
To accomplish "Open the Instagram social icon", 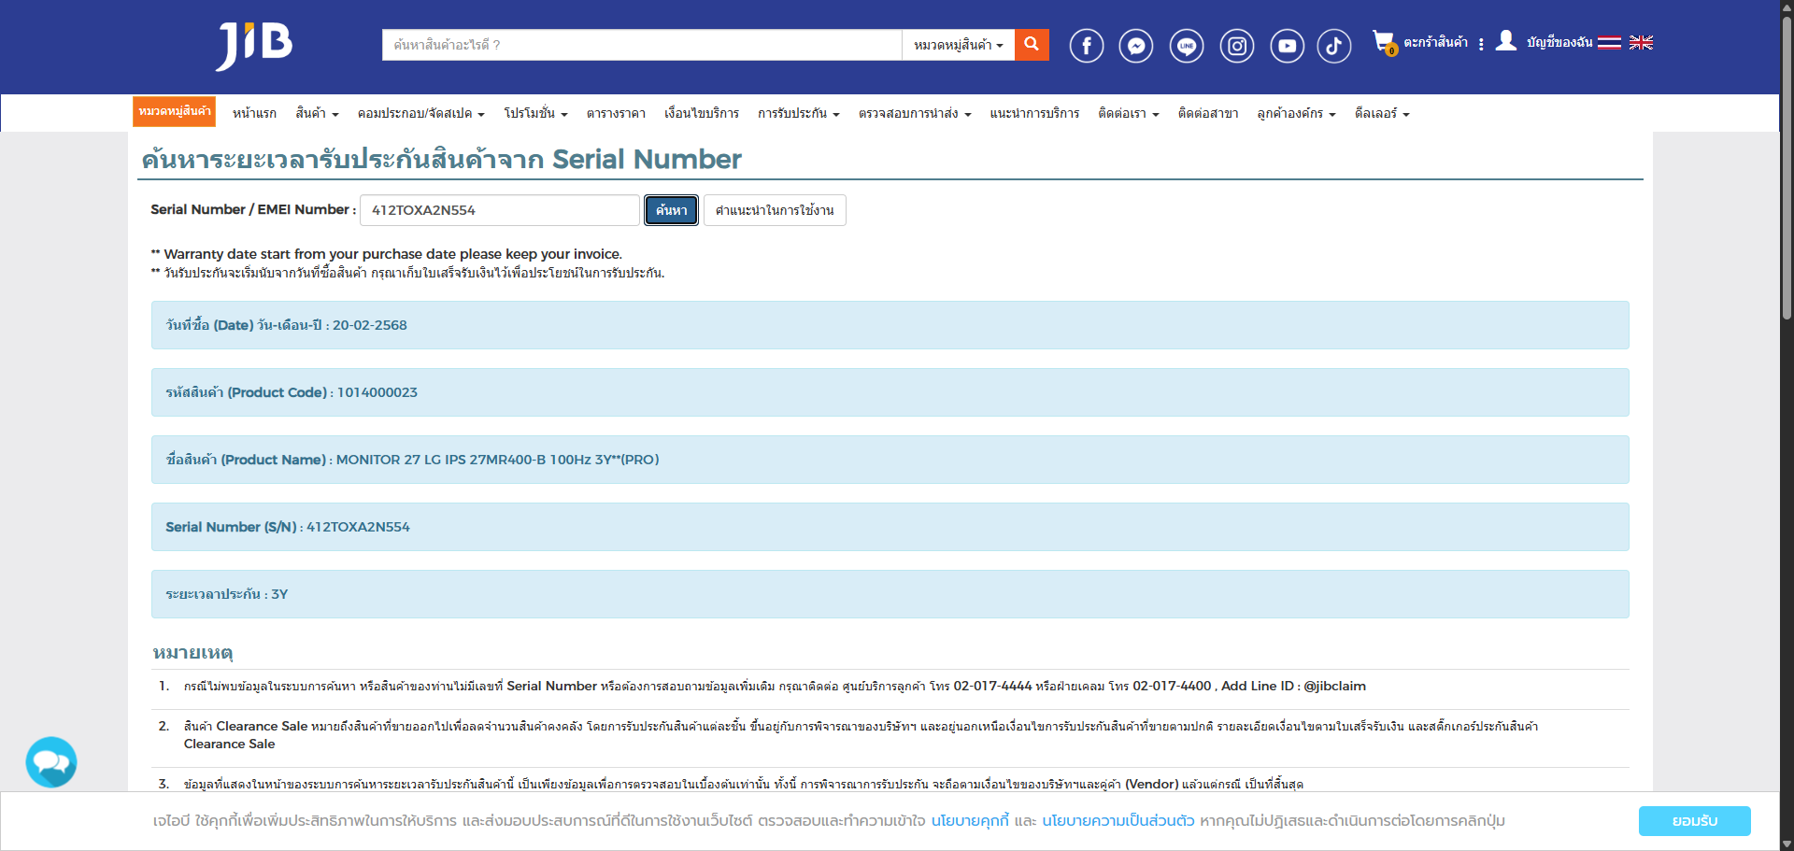I will pos(1237,46).
